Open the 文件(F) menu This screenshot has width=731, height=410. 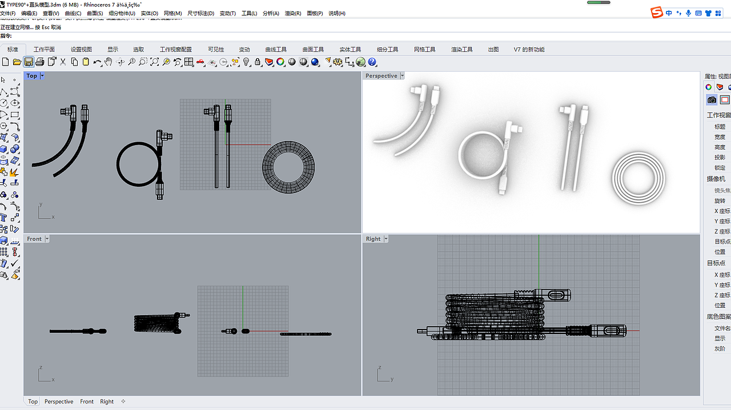point(8,13)
